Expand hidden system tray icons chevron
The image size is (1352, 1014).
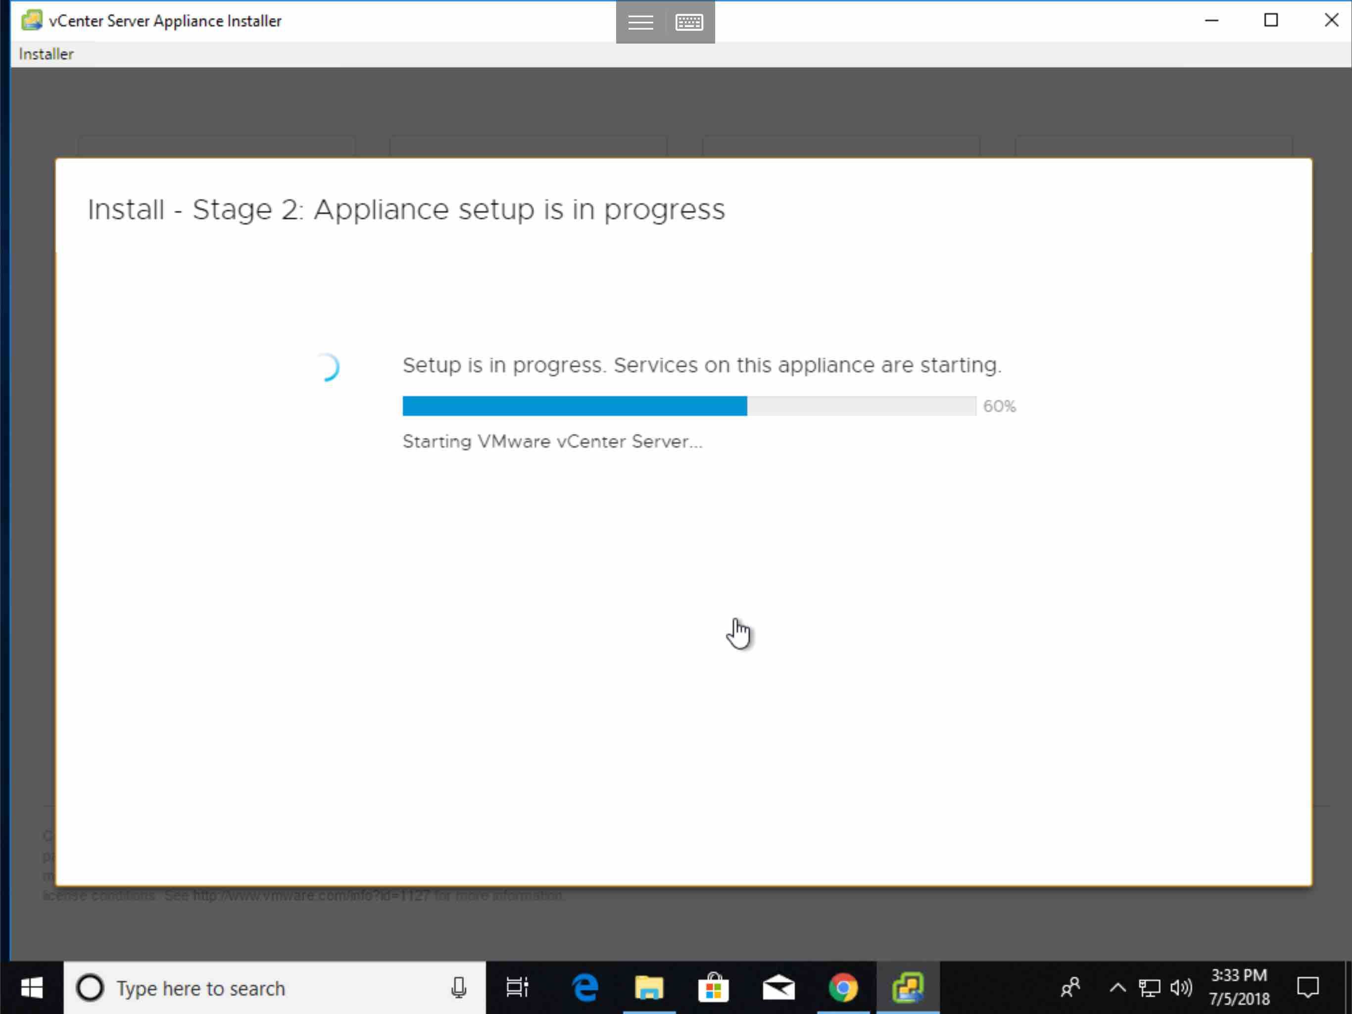click(x=1117, y=988)
